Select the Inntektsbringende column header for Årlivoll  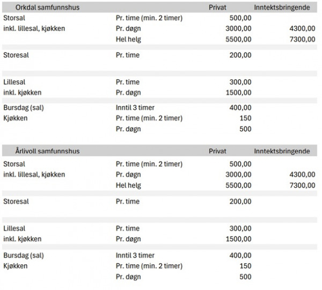[x=282, y=151]
